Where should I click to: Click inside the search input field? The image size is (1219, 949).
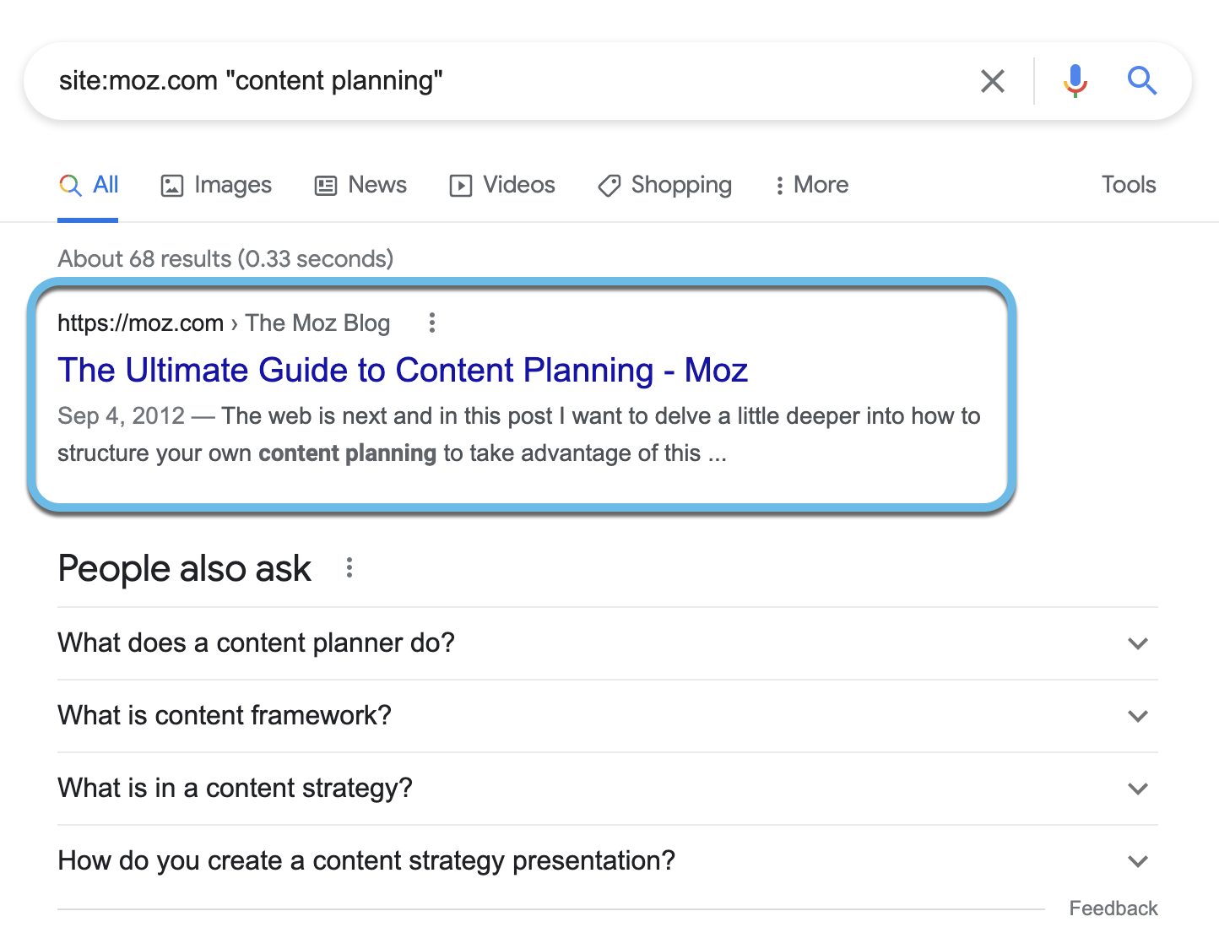tap(507, 80)
